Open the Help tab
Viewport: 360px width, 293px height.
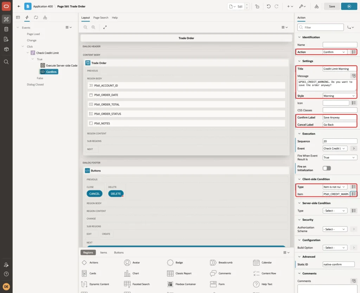coord(115,18)
